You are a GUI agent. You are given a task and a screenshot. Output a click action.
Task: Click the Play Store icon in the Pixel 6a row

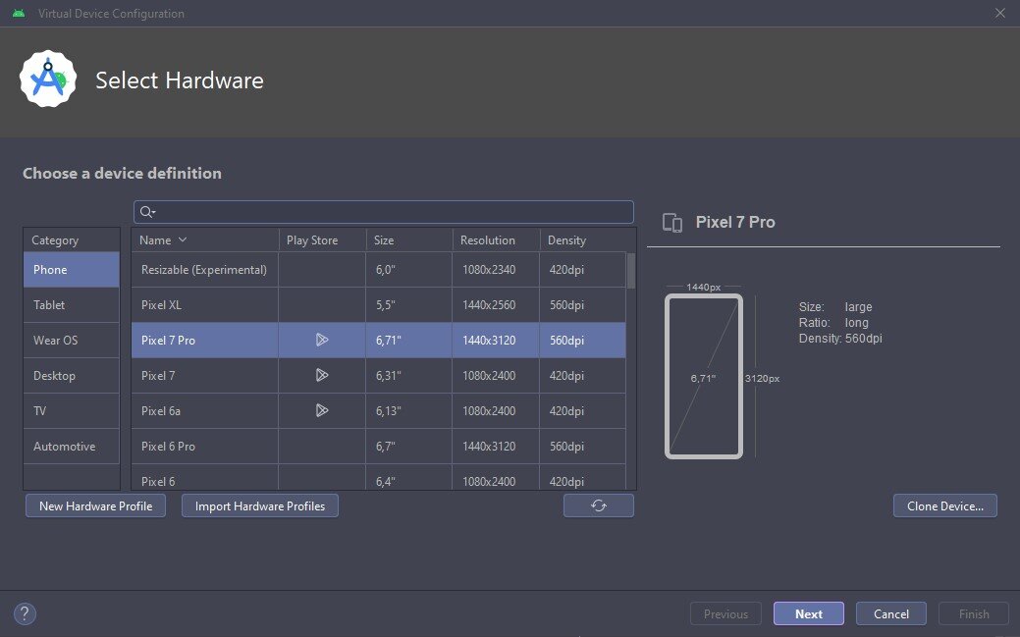(x=322, y=410)
